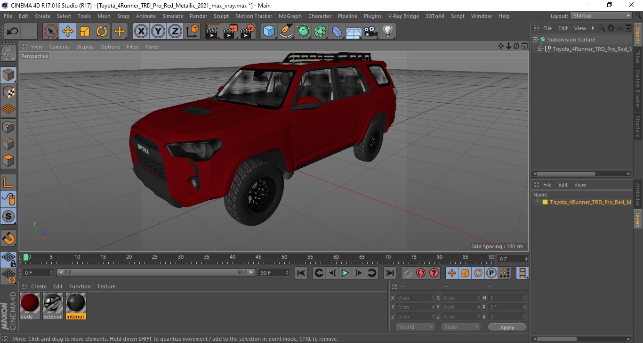643x343 pixels.
Task: Toggle coordinate system icon
Action: [x=192, y=32]
